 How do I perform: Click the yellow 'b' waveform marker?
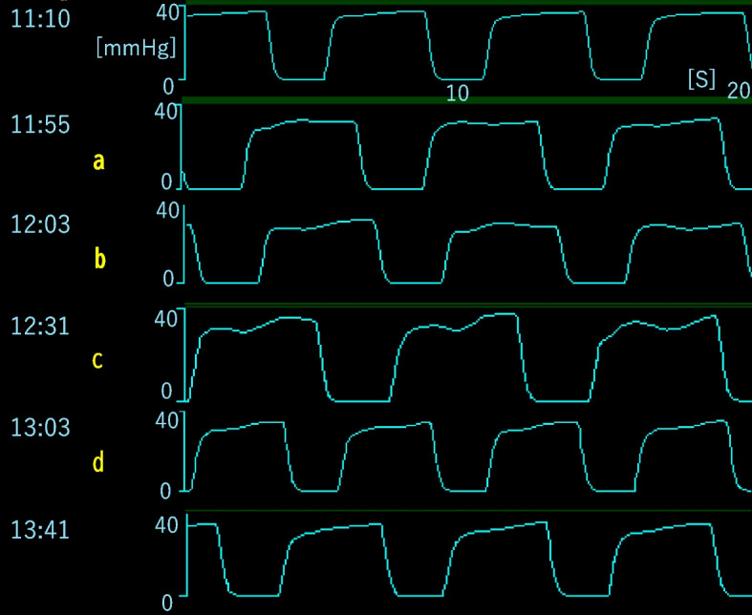99,259
